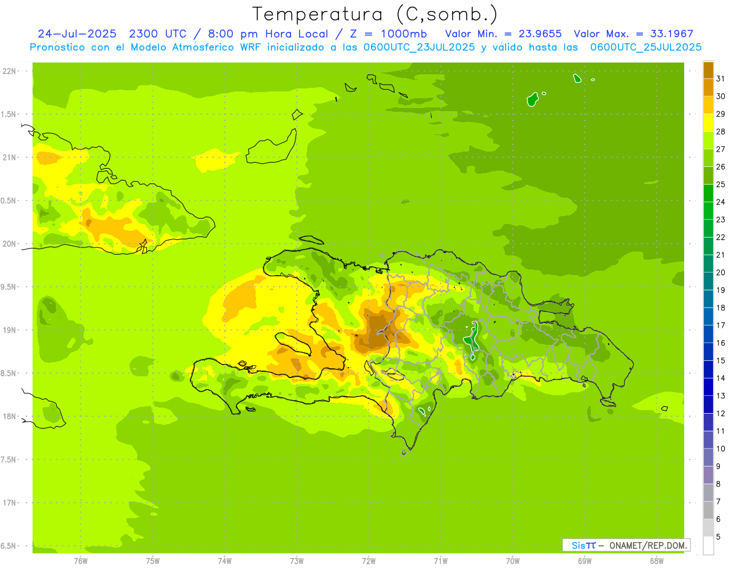Image resolution: width=737 pixels, height=569 pixels.
Task: Select the green legend swatch between 24 and 25
Action: [708, 193]
